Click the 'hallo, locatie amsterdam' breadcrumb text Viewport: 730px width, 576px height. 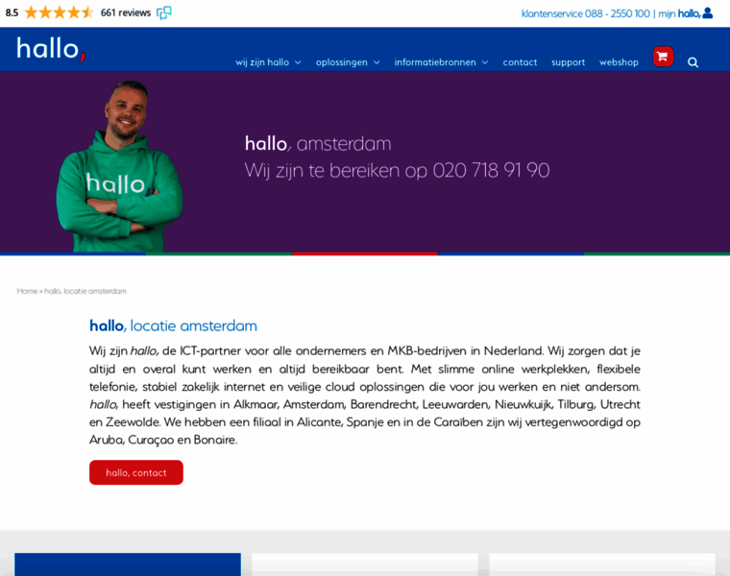85,291
